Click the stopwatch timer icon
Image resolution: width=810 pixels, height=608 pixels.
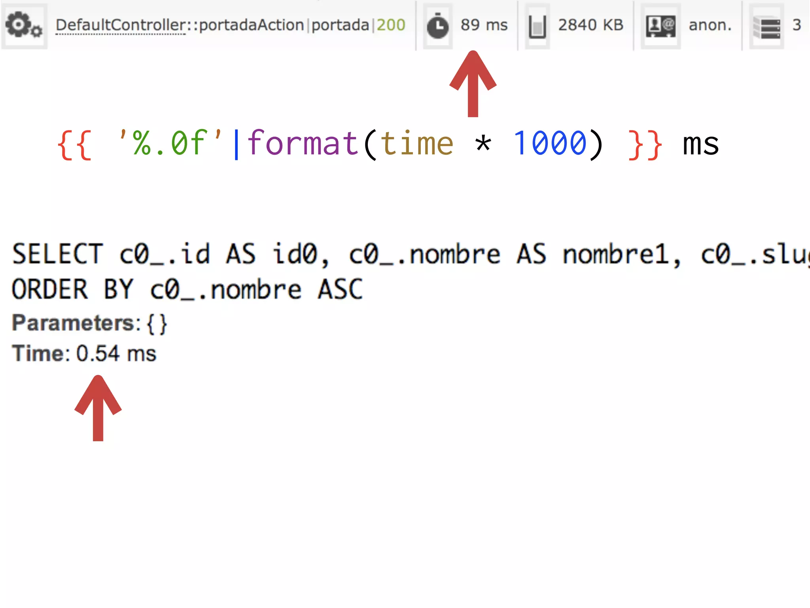click(x=437, y=26)
